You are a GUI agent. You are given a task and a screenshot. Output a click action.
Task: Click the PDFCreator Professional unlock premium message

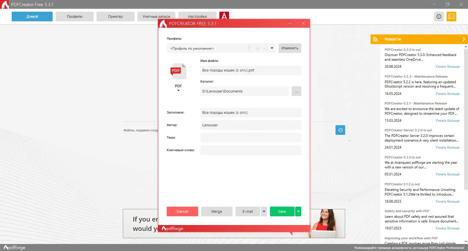409,248
